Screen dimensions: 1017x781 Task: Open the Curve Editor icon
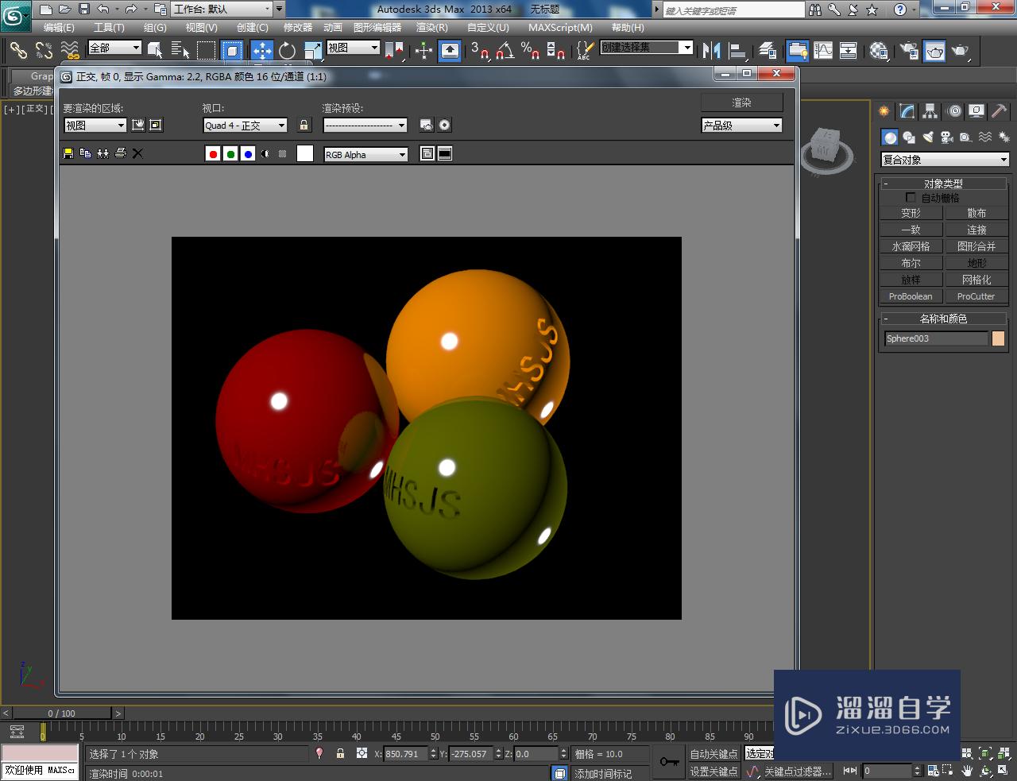[x=823, y=50]
